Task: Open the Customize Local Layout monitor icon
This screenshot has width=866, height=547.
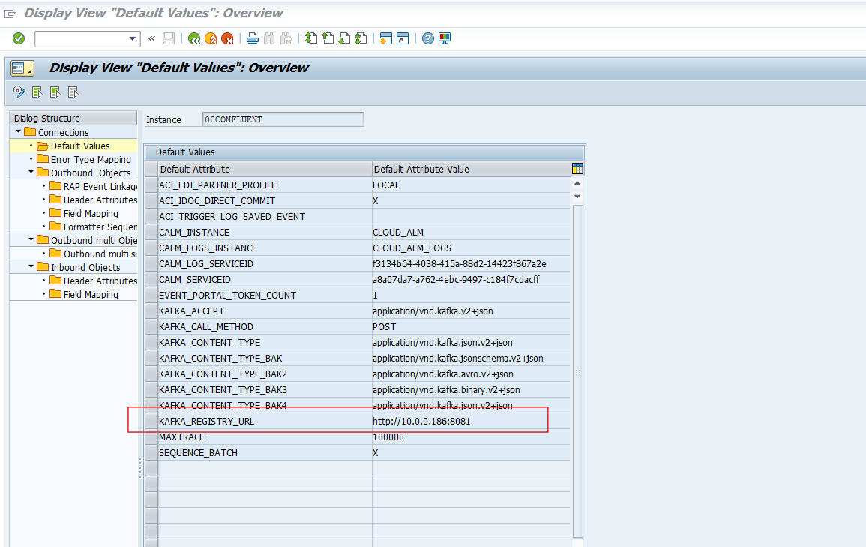Action: [445, 39]
